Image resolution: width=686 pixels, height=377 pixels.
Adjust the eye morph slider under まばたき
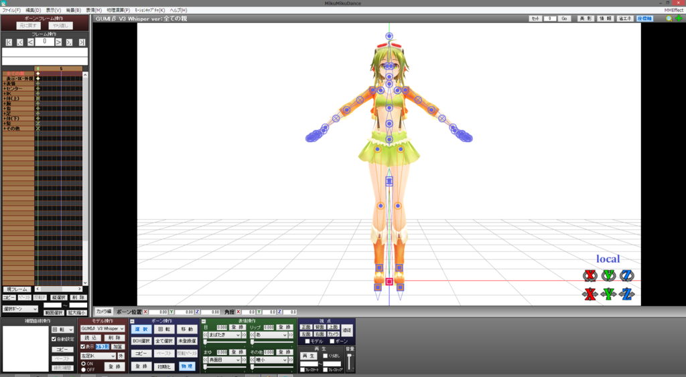tap(224, 342)
